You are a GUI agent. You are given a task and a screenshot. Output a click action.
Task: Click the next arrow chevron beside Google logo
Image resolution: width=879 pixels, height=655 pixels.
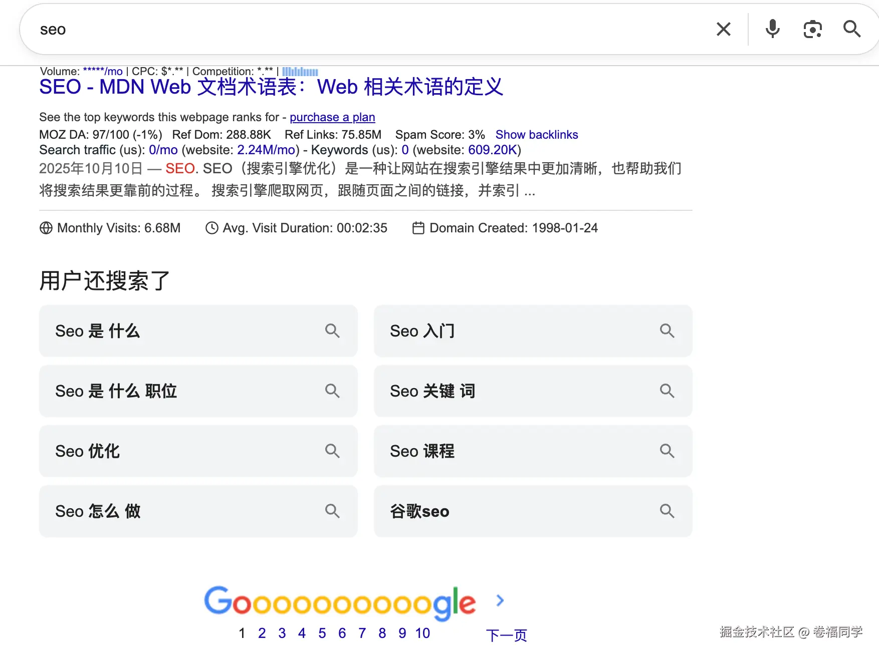click(500, 600)
